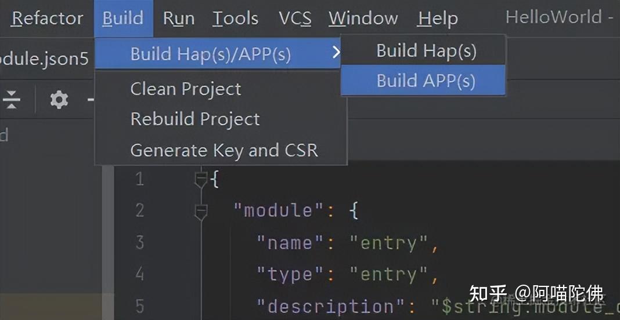The height and width of the screenshot is (320, 620).
Task: Switch to the module.json5 editor tab
Action: pyautogui.click(x=44, y=59)
